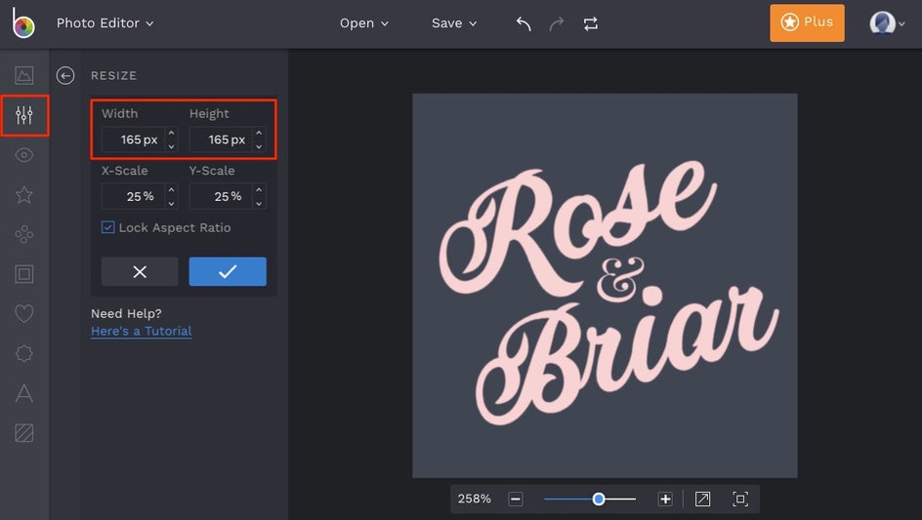The height and width of the screenshot is (520, 922).
Task: Open the Open menu
Action: pos(363,23)
